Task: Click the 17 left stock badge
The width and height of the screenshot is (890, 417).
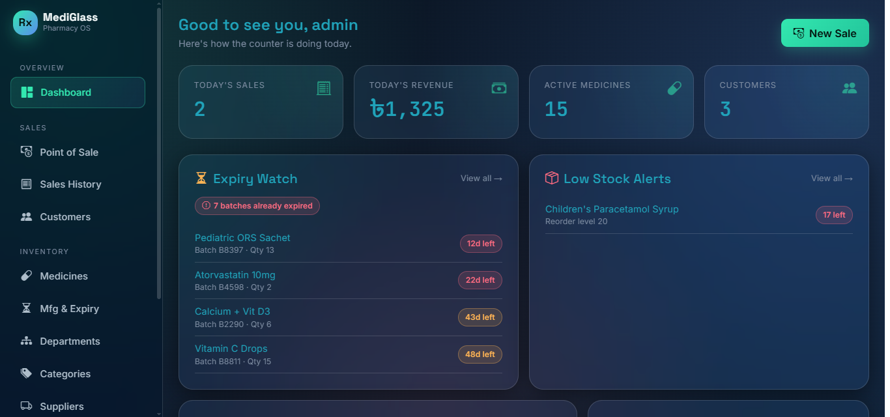Action: point(834,215)
